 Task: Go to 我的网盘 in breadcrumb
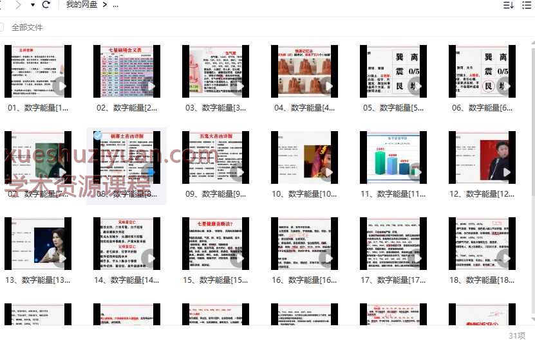coord(81,5)
